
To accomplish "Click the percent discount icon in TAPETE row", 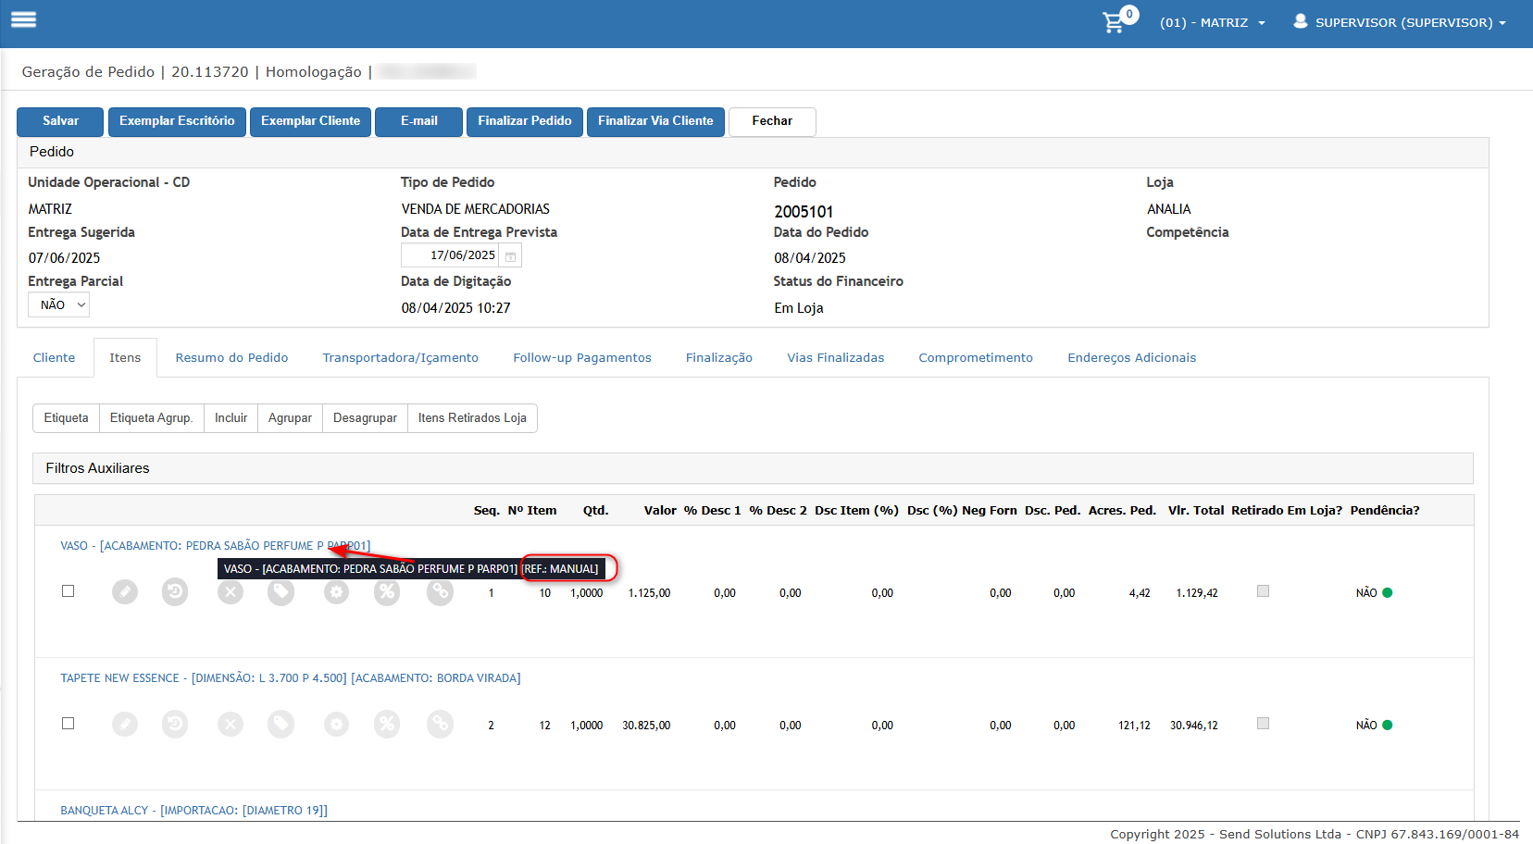I will click(387, 724).
